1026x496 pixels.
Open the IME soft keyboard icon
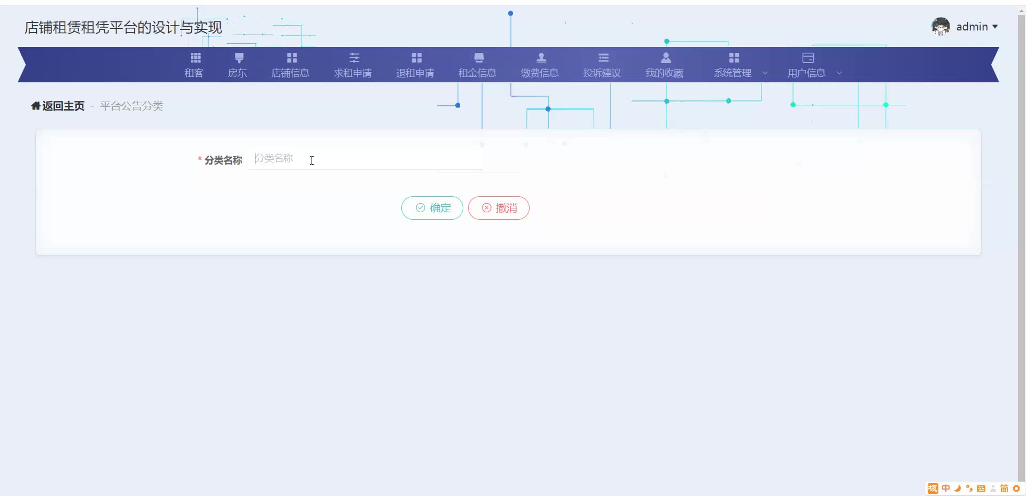(x=981, y=489)
